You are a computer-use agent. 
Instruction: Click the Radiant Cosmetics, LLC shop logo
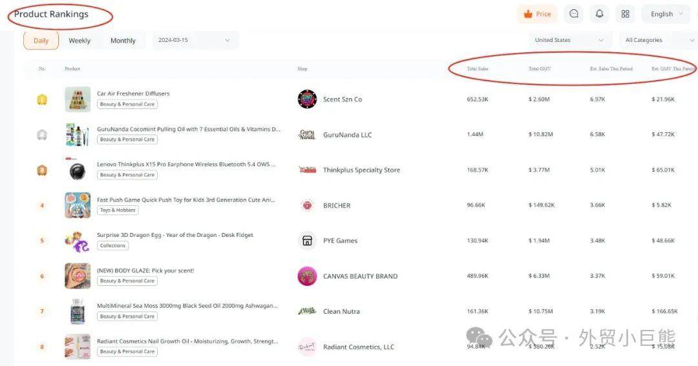pos(307,347)
